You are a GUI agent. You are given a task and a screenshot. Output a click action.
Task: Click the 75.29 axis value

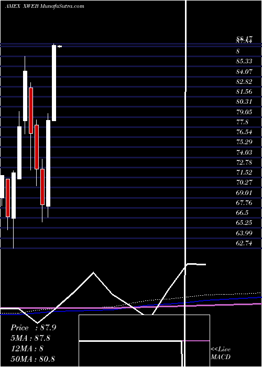click(x=244, y=142)
